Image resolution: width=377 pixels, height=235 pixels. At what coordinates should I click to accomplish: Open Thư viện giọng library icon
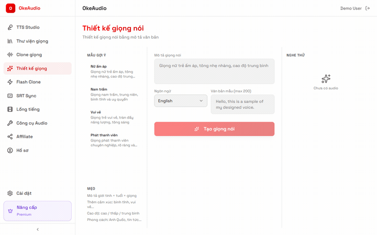point(10,41)
